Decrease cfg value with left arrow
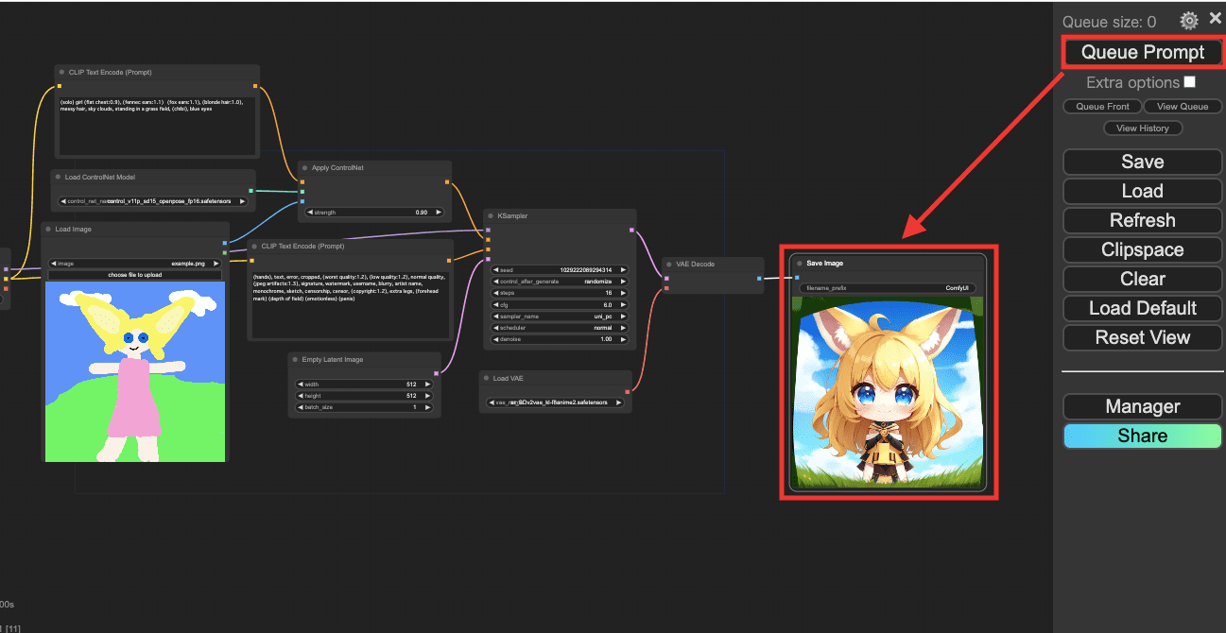This screenshot has height=633, width=1226. [496, 305]
